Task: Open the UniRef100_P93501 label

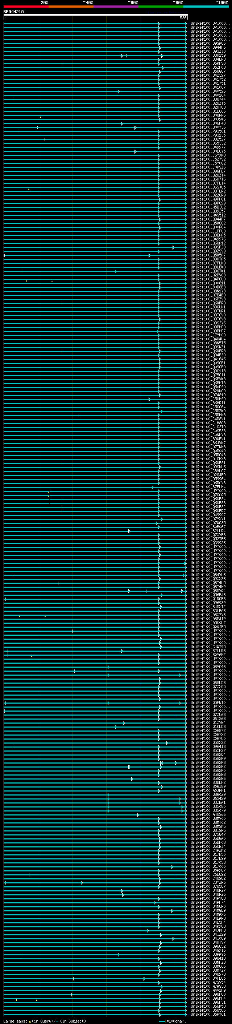Action: point(208,131)
